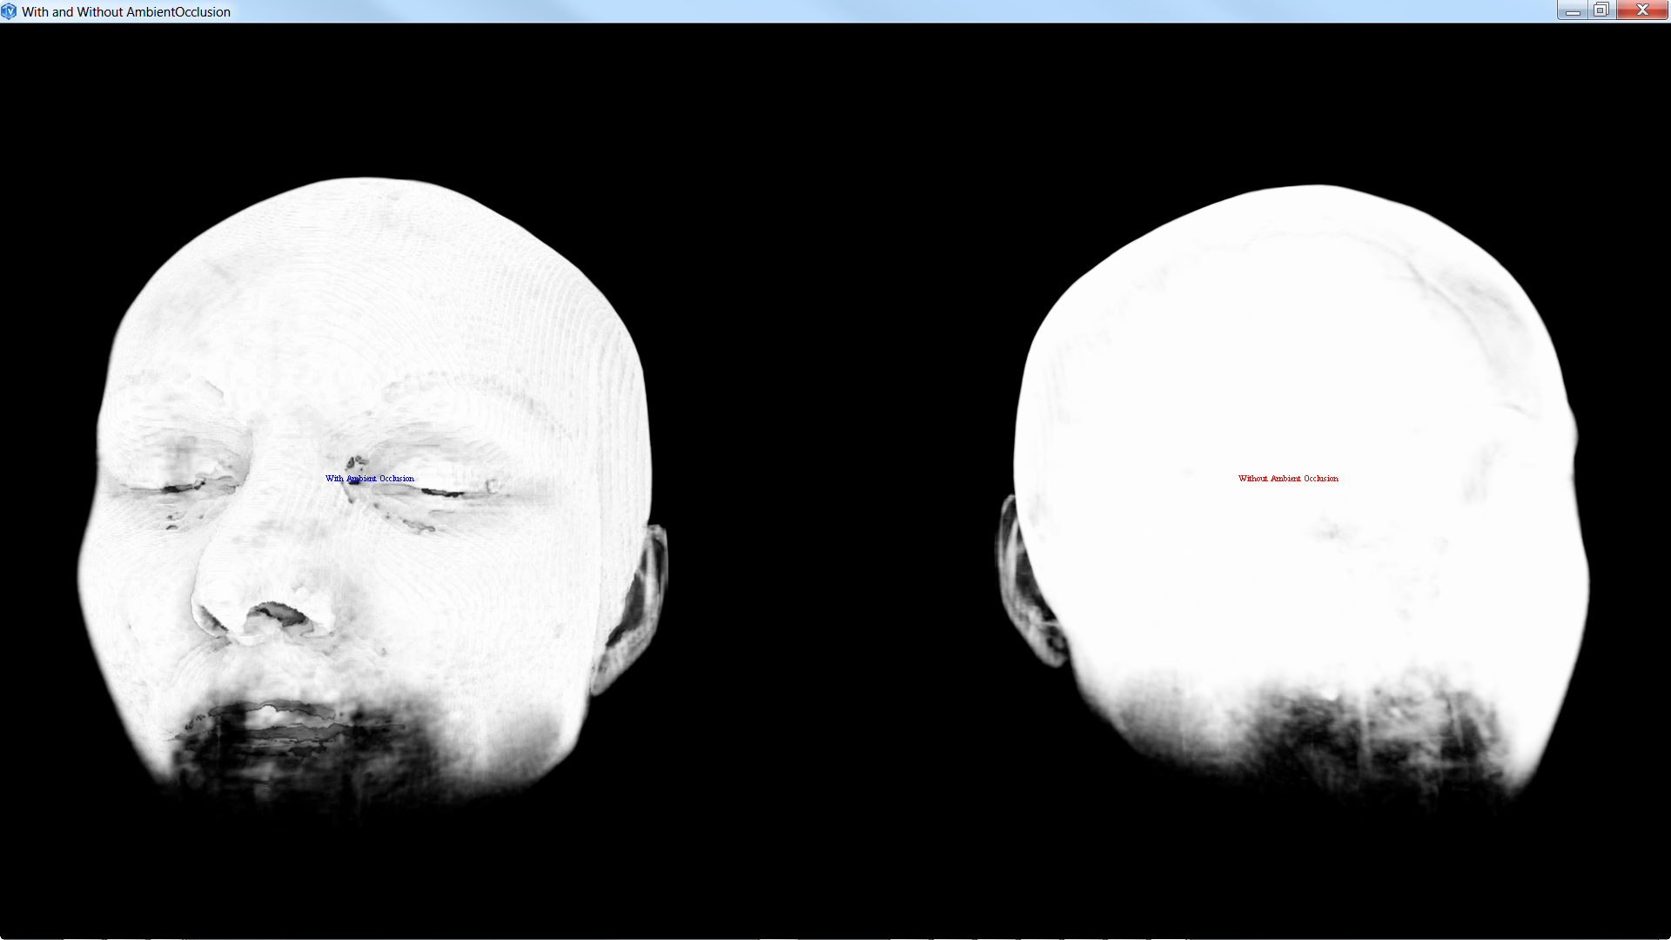Close the With and Without AmbientOcclusion window

(x=1642, y=10)
